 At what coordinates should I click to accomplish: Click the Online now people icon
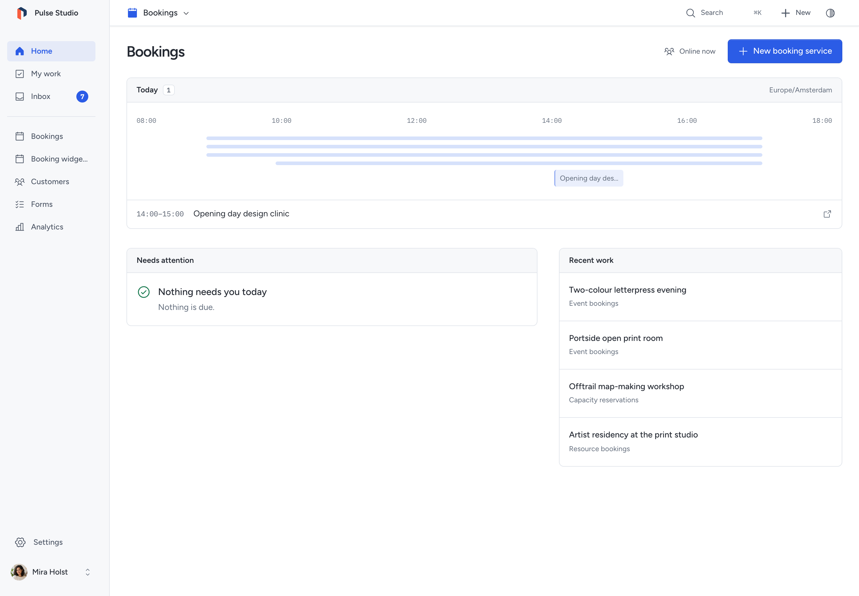[x=669, y=51]
